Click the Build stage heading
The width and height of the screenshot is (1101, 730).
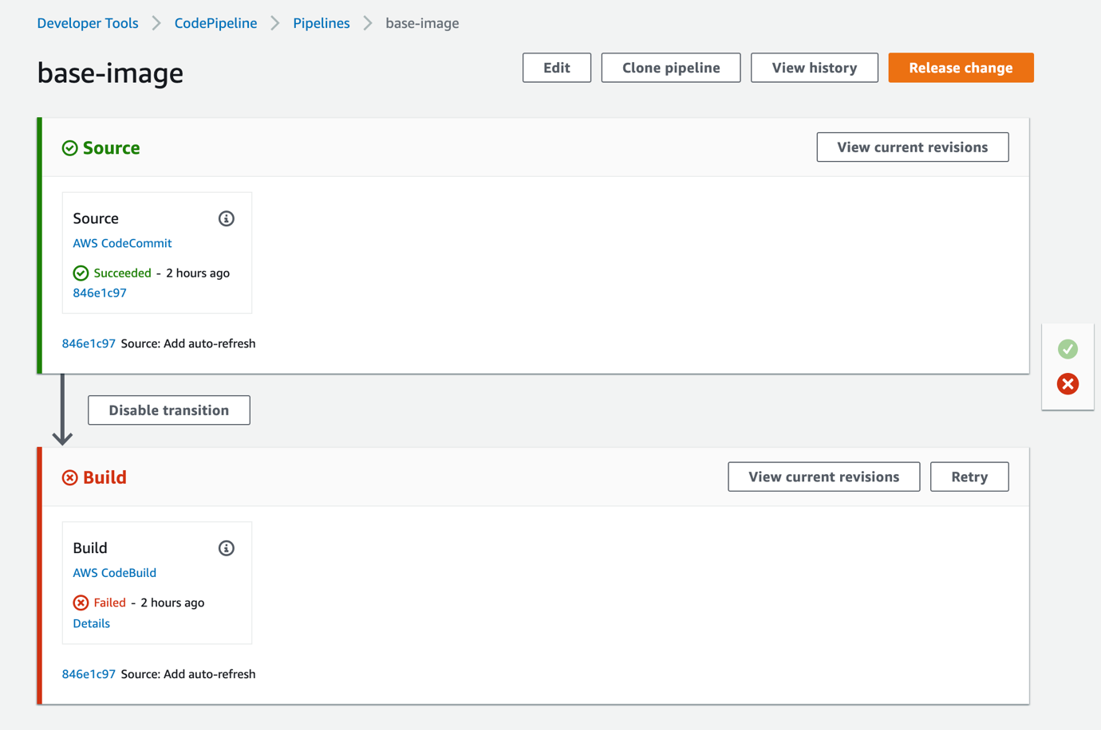[105, 477]
